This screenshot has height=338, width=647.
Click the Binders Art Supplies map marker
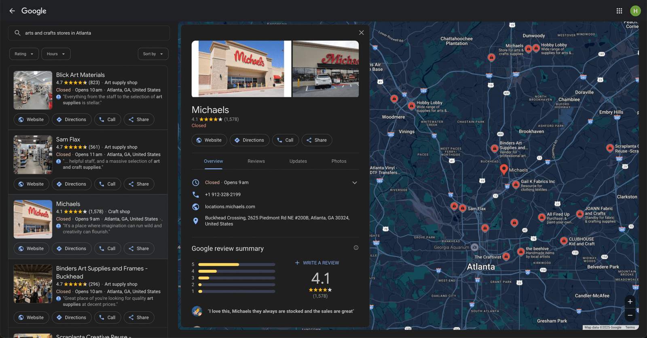click(494, 148)
